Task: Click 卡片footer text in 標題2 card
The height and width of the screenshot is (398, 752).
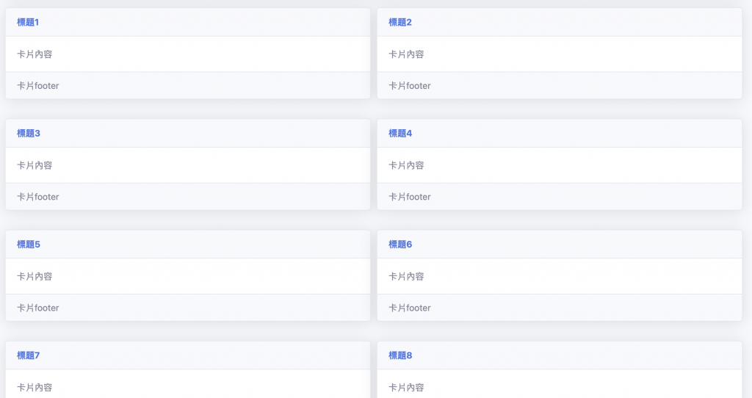Action: tap(410, 86)
